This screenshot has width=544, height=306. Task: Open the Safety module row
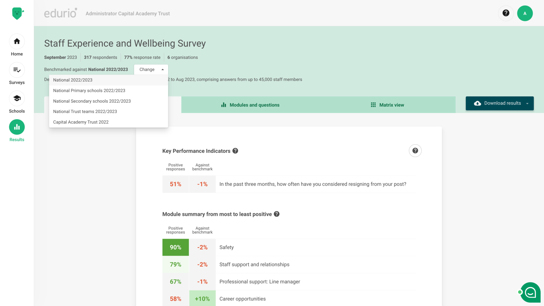[289, 247]
